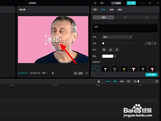Click the white text color swatch
Viewport: 161px width, 121px height.
pyautogui.click(x=108, y=56)
